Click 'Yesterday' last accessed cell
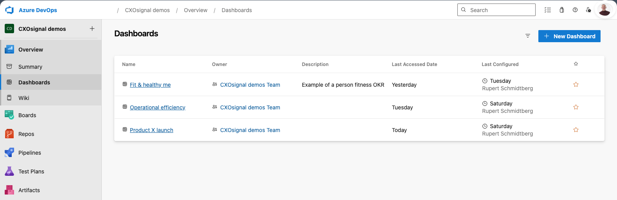This screenshot has width=617, height=200. [x=404, y=85]
